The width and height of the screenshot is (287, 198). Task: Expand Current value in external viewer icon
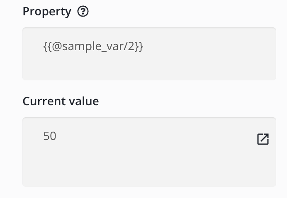[263, 139]
